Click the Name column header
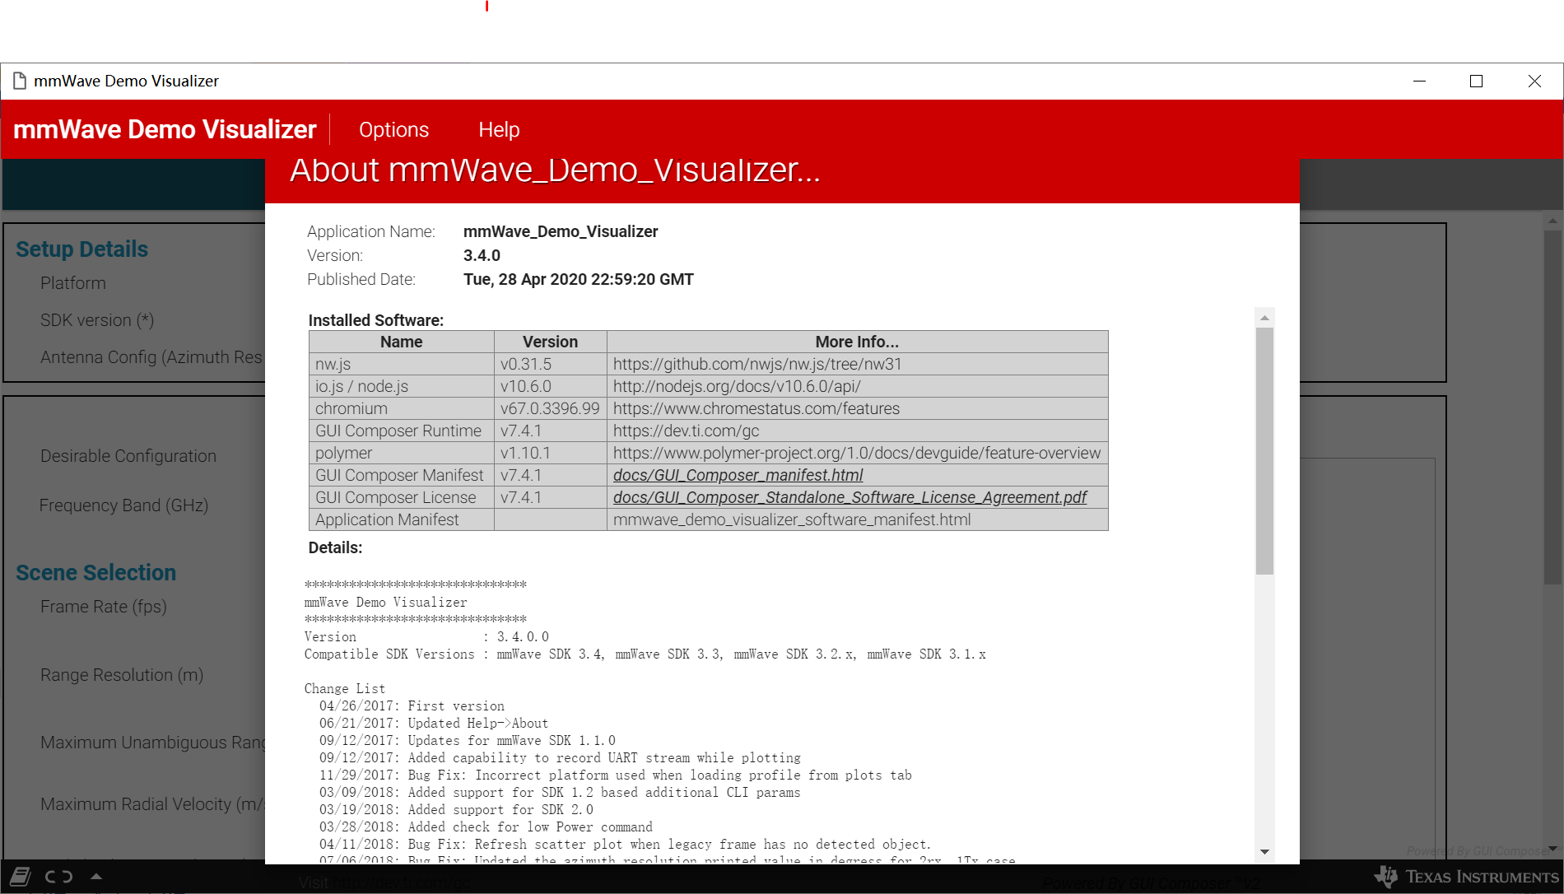 click(x=401, y=342)
